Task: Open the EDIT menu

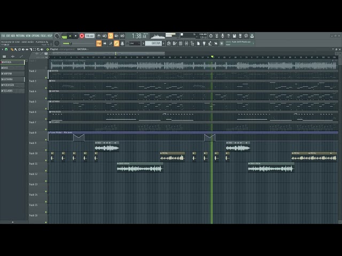Action: [8, 36]
